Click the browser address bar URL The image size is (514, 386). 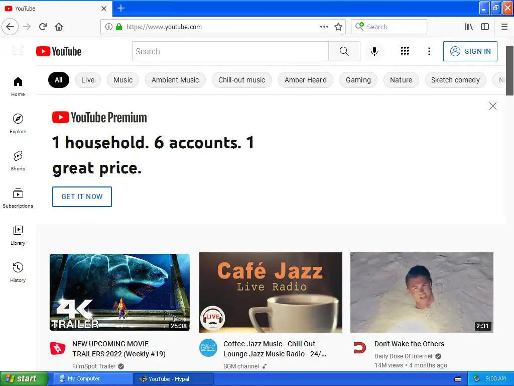point(164,27)
